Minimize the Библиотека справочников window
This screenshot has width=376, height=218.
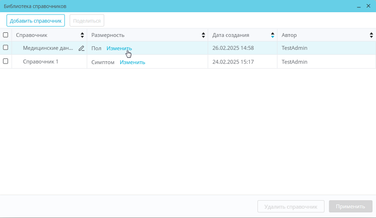pyautogui.click(x=359, y=6)
